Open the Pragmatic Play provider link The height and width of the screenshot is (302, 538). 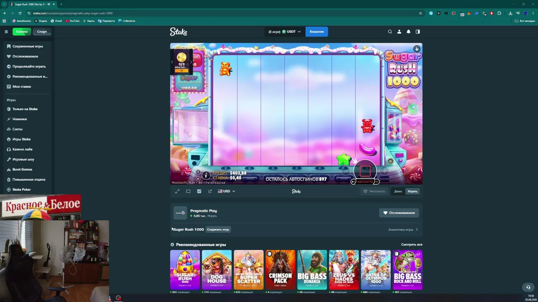tap(203, 211)
